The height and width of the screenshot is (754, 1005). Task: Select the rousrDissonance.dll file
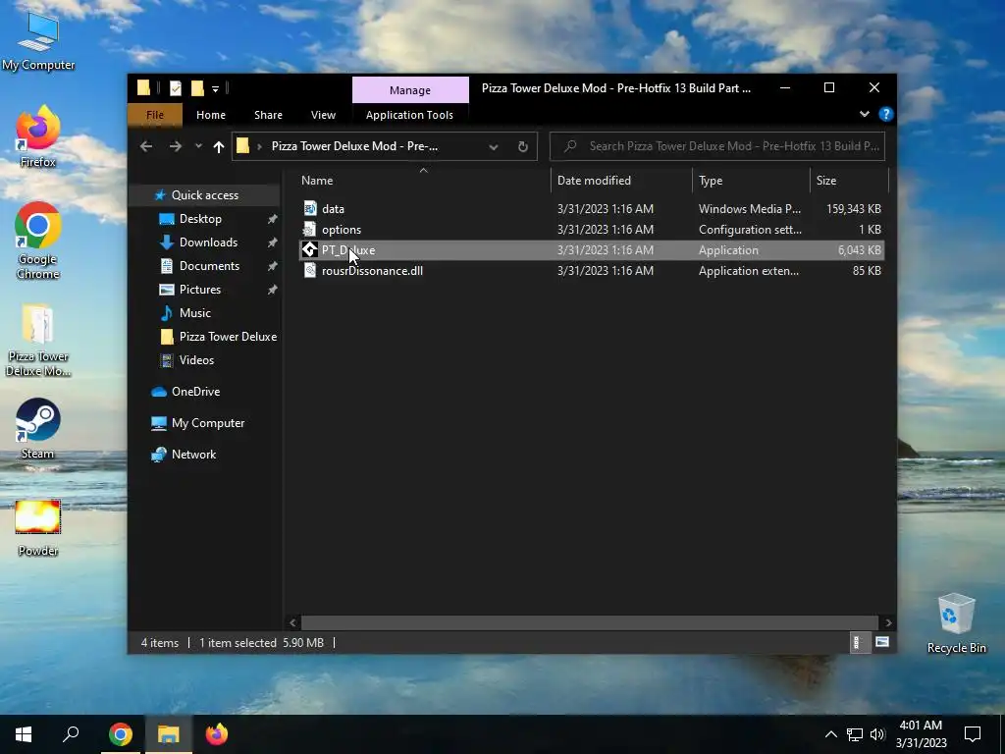592,271
